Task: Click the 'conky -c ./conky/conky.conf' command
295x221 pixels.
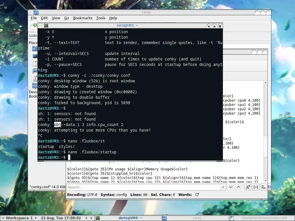Action: [x=99, y=75]
